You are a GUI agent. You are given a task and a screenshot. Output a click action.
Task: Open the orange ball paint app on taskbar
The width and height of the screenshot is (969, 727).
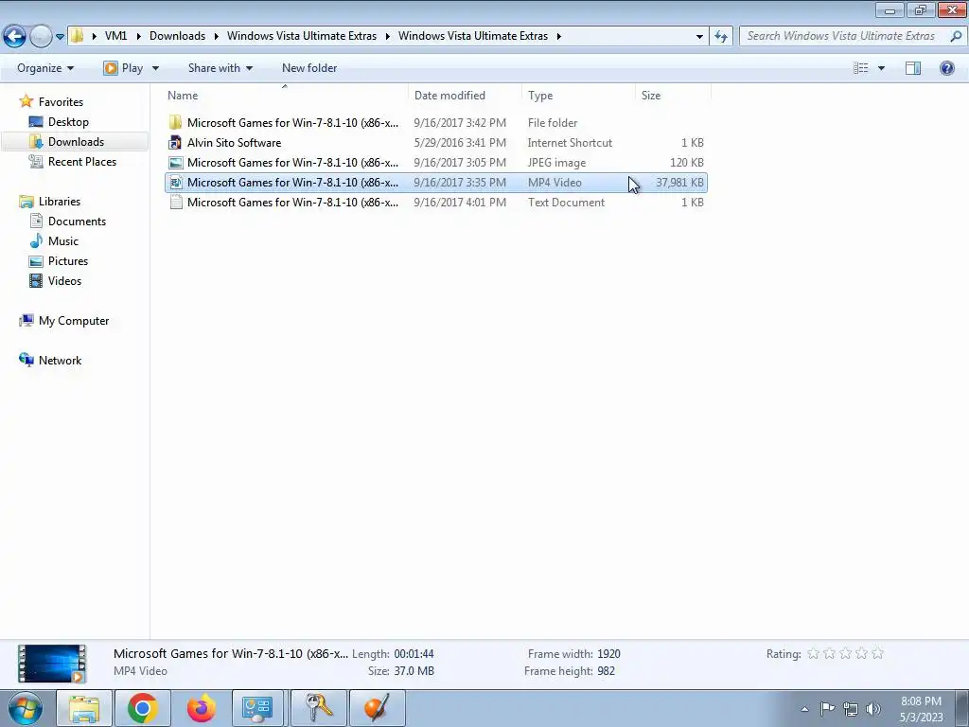click(x=378, y=708)
